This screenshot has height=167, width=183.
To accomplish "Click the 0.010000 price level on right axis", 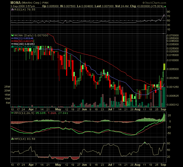I will (173, 60).
